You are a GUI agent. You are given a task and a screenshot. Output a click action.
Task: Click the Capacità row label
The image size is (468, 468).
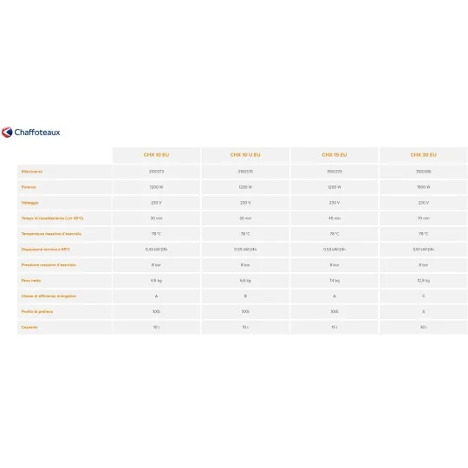tap(29, 327)
